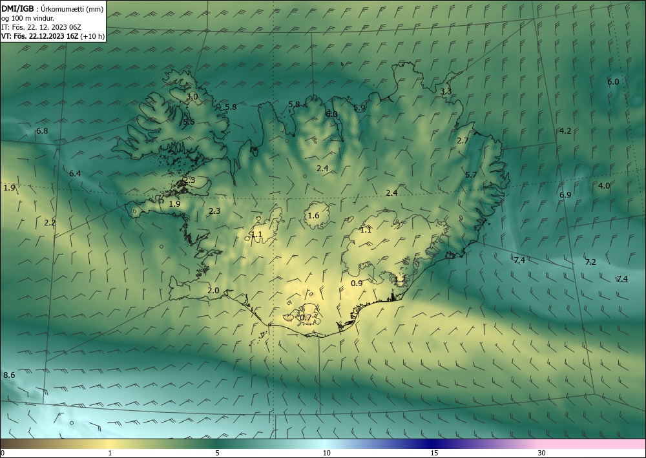This screenshot has width=646, height=458.
Task: Click the 5.7 value in east Iceland
Action: coord(471,174)
